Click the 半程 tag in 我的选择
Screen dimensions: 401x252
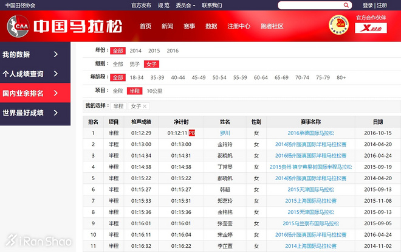[x=118, y=106]
